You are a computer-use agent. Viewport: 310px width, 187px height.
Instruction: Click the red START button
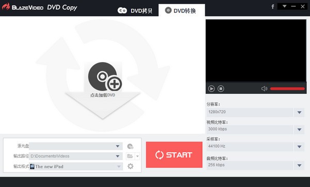point(174,155)
